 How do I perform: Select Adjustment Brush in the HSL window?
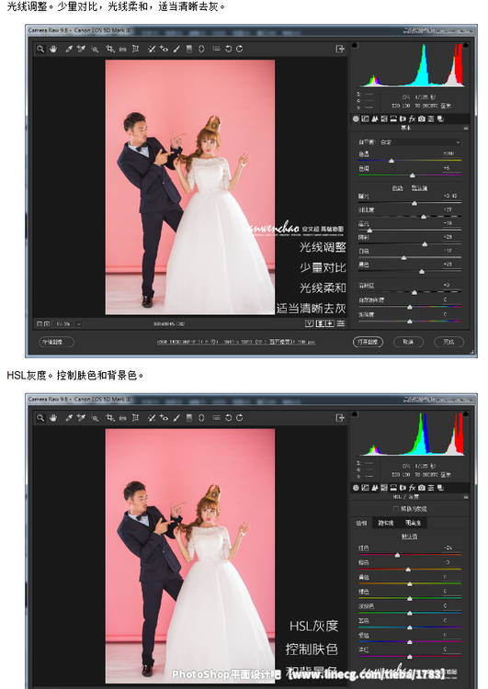pyautogui.click(x=176, y=417)
